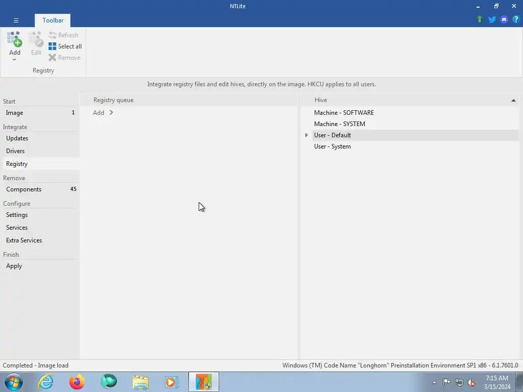This screenshot has height=392, width=523.
Task: Click the Completed - Image load status text
Action: click(36, 365)
